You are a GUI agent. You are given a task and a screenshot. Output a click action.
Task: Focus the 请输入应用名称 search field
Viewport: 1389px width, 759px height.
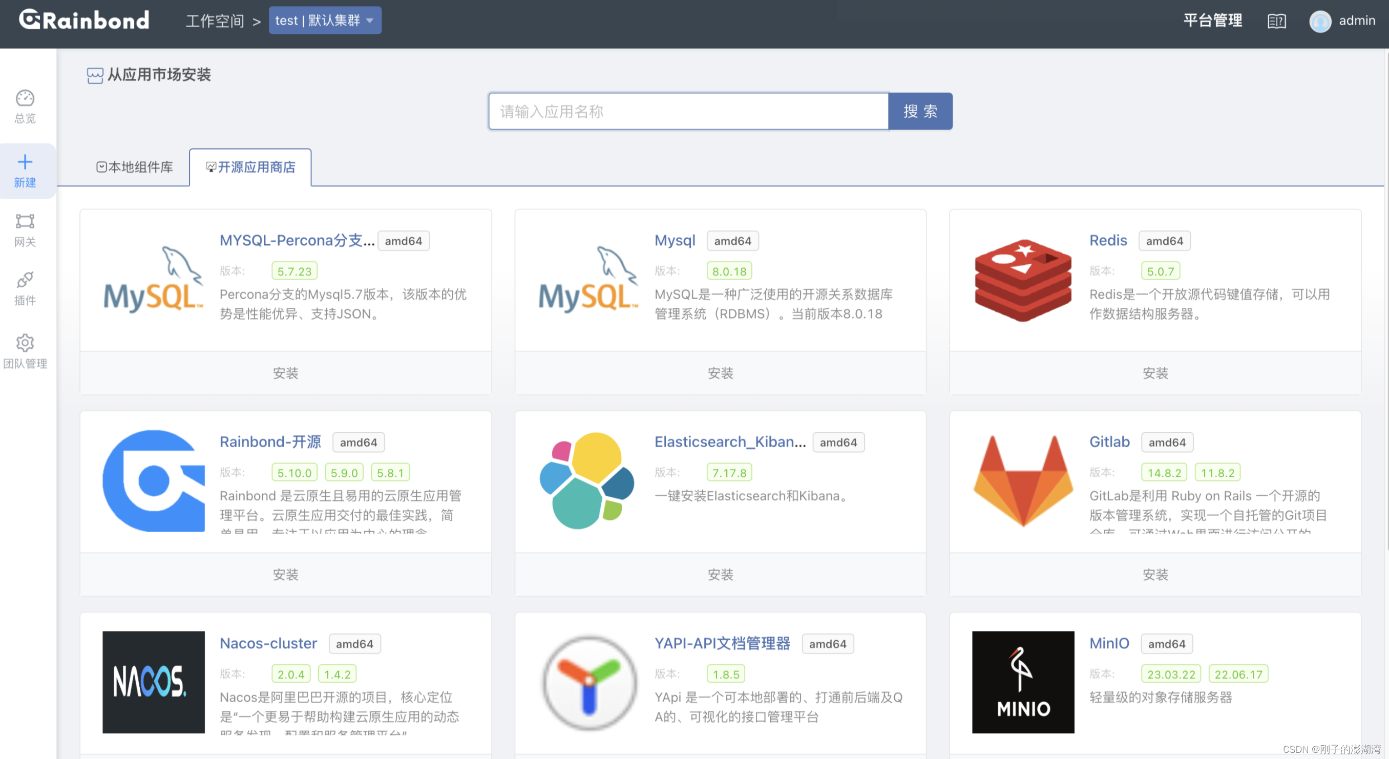[688, 111]
